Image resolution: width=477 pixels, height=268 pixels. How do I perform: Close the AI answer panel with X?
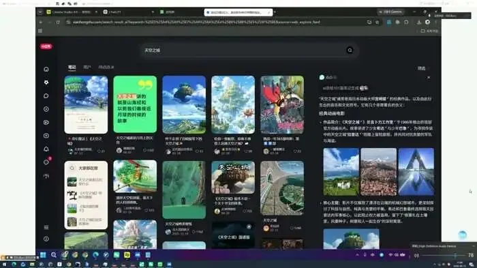coord(429,77)
